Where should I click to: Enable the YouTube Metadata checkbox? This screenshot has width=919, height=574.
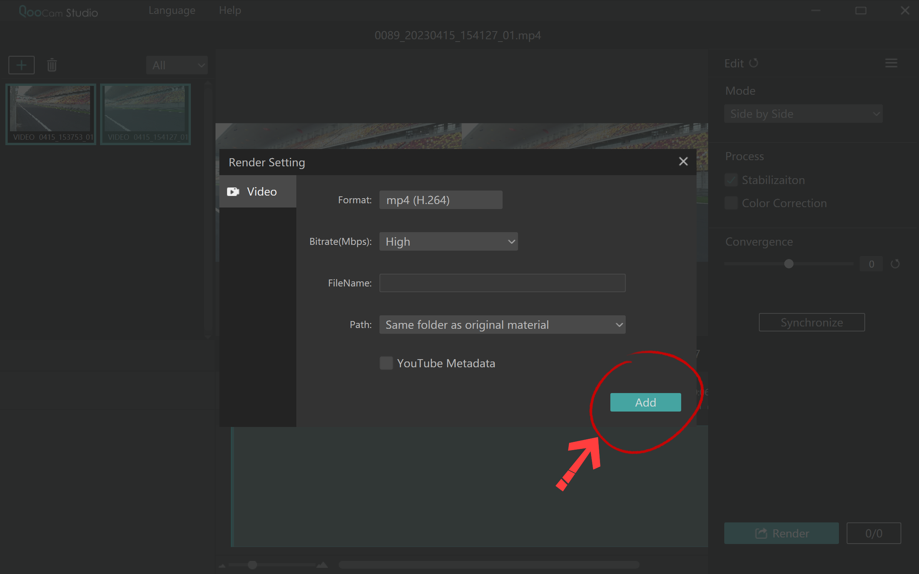[386, 363]
